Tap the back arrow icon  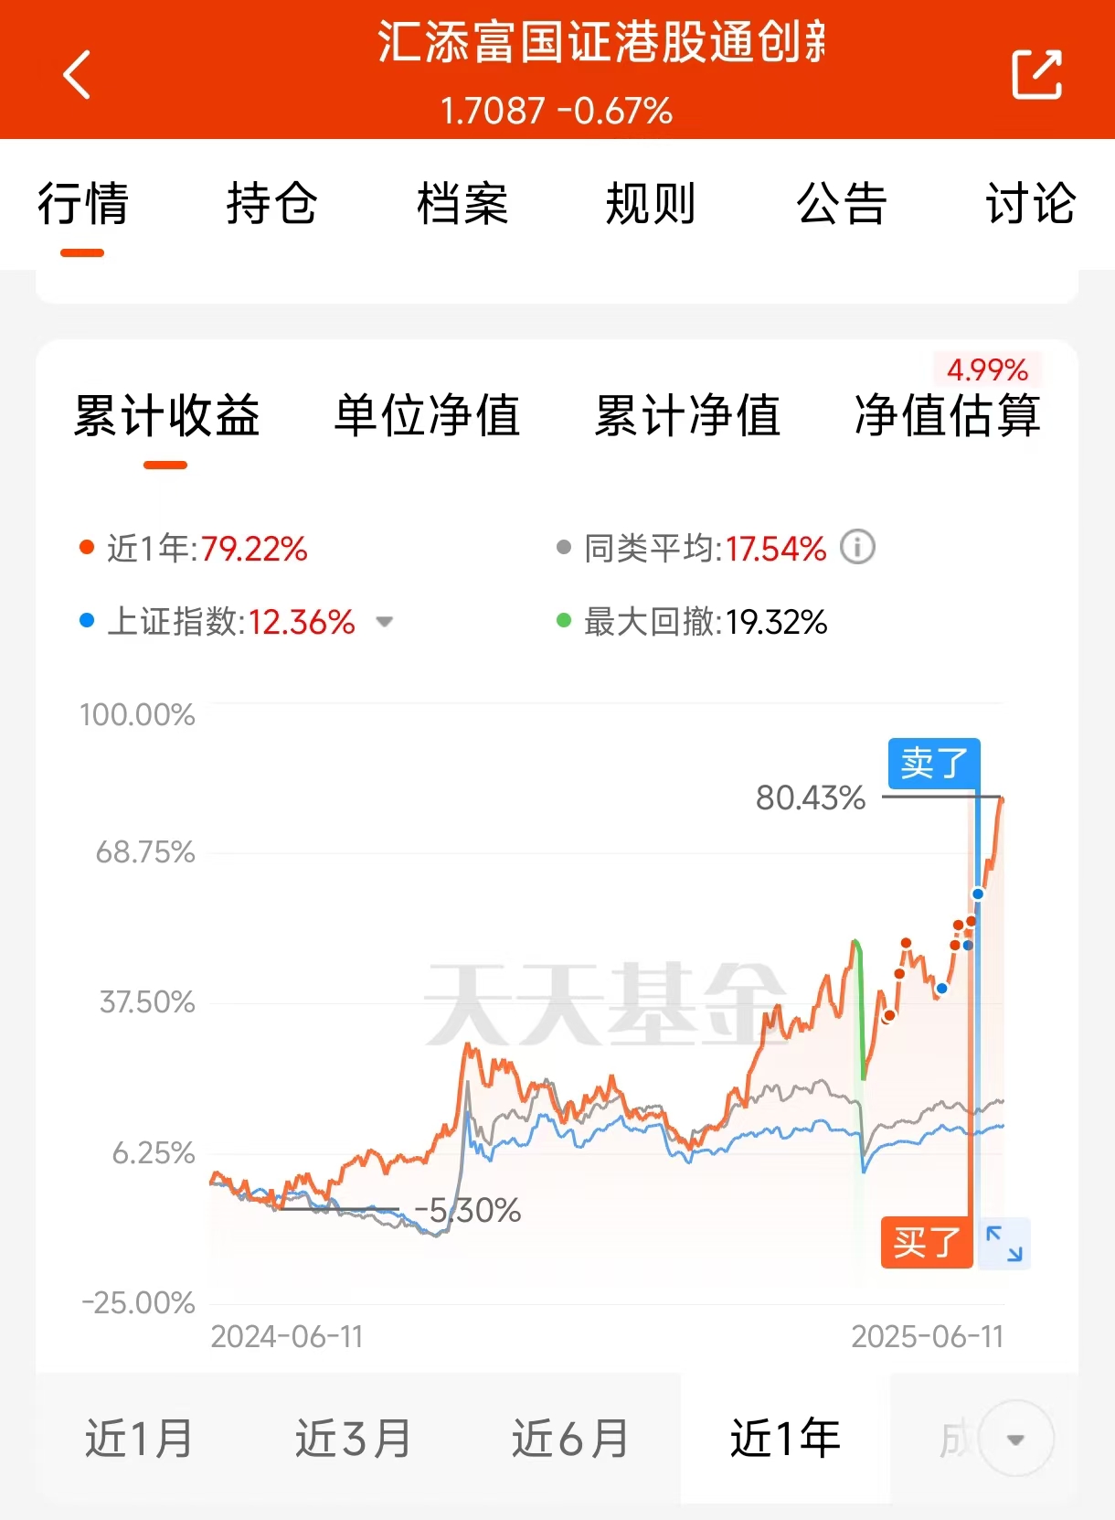tap(77, 74)
